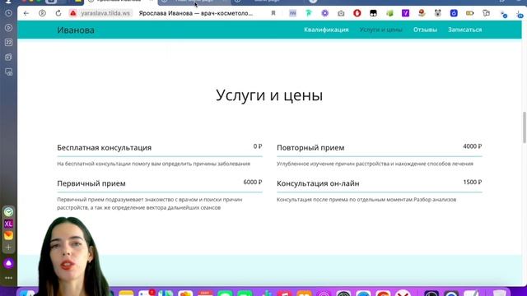The height and width of the screenshot is (296, 527).
Task: Open the purple Y extension
Action: 406,13
